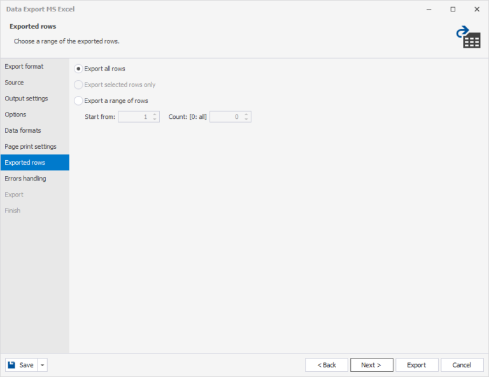This screenshot has width=489, height=377.
Task: Click the Back button
Action: 327,365
